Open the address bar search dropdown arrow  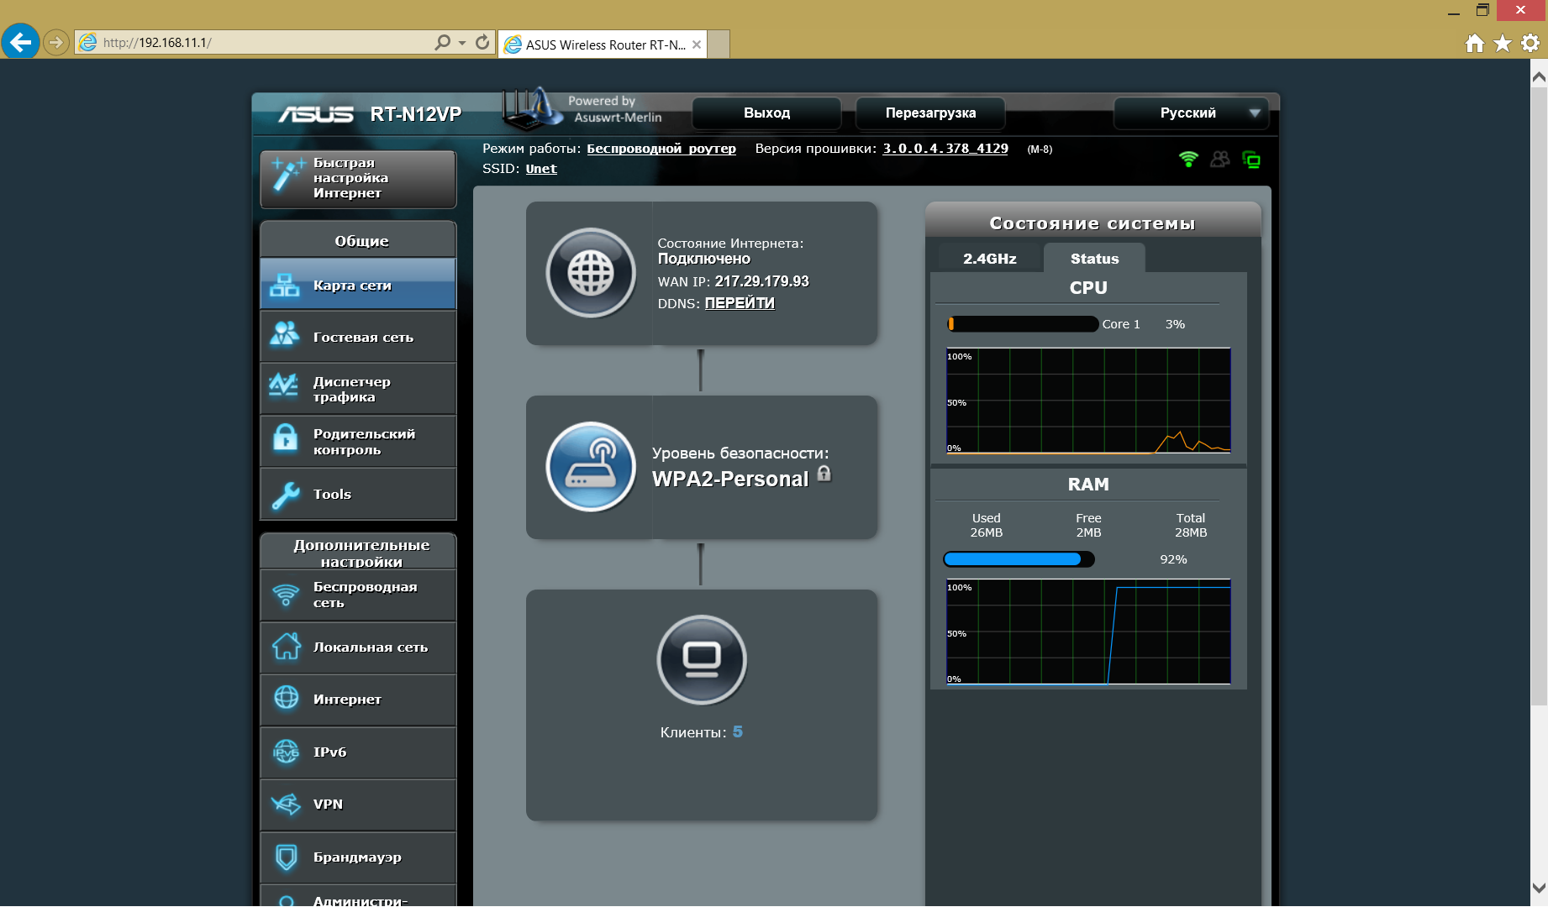[x=462, y=43]
